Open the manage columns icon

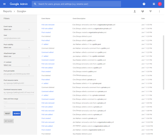point(143,11)
